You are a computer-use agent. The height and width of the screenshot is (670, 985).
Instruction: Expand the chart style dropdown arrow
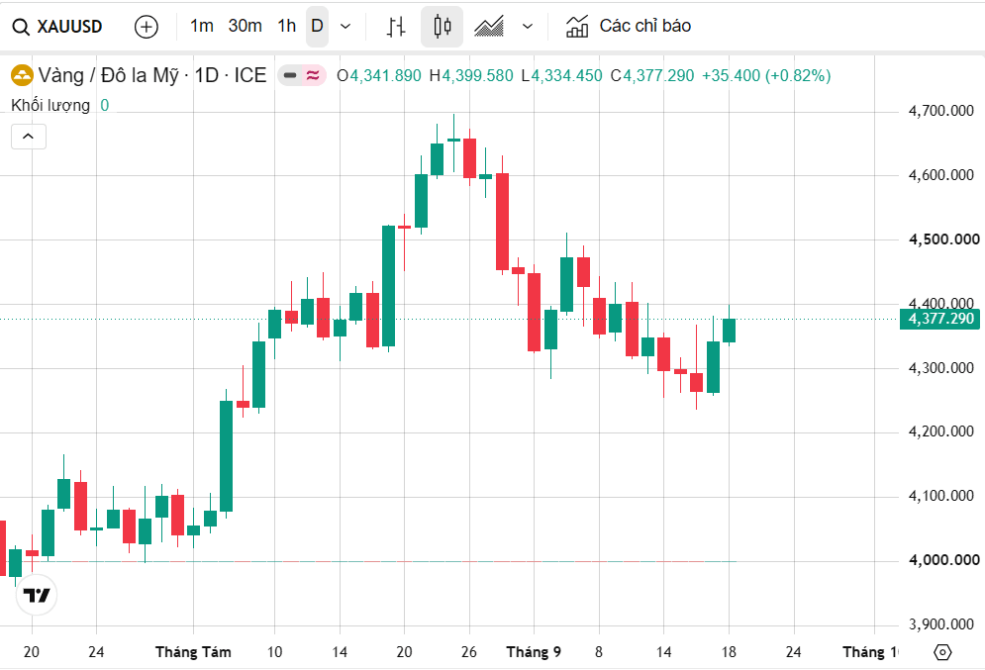(x=528, y=27)
